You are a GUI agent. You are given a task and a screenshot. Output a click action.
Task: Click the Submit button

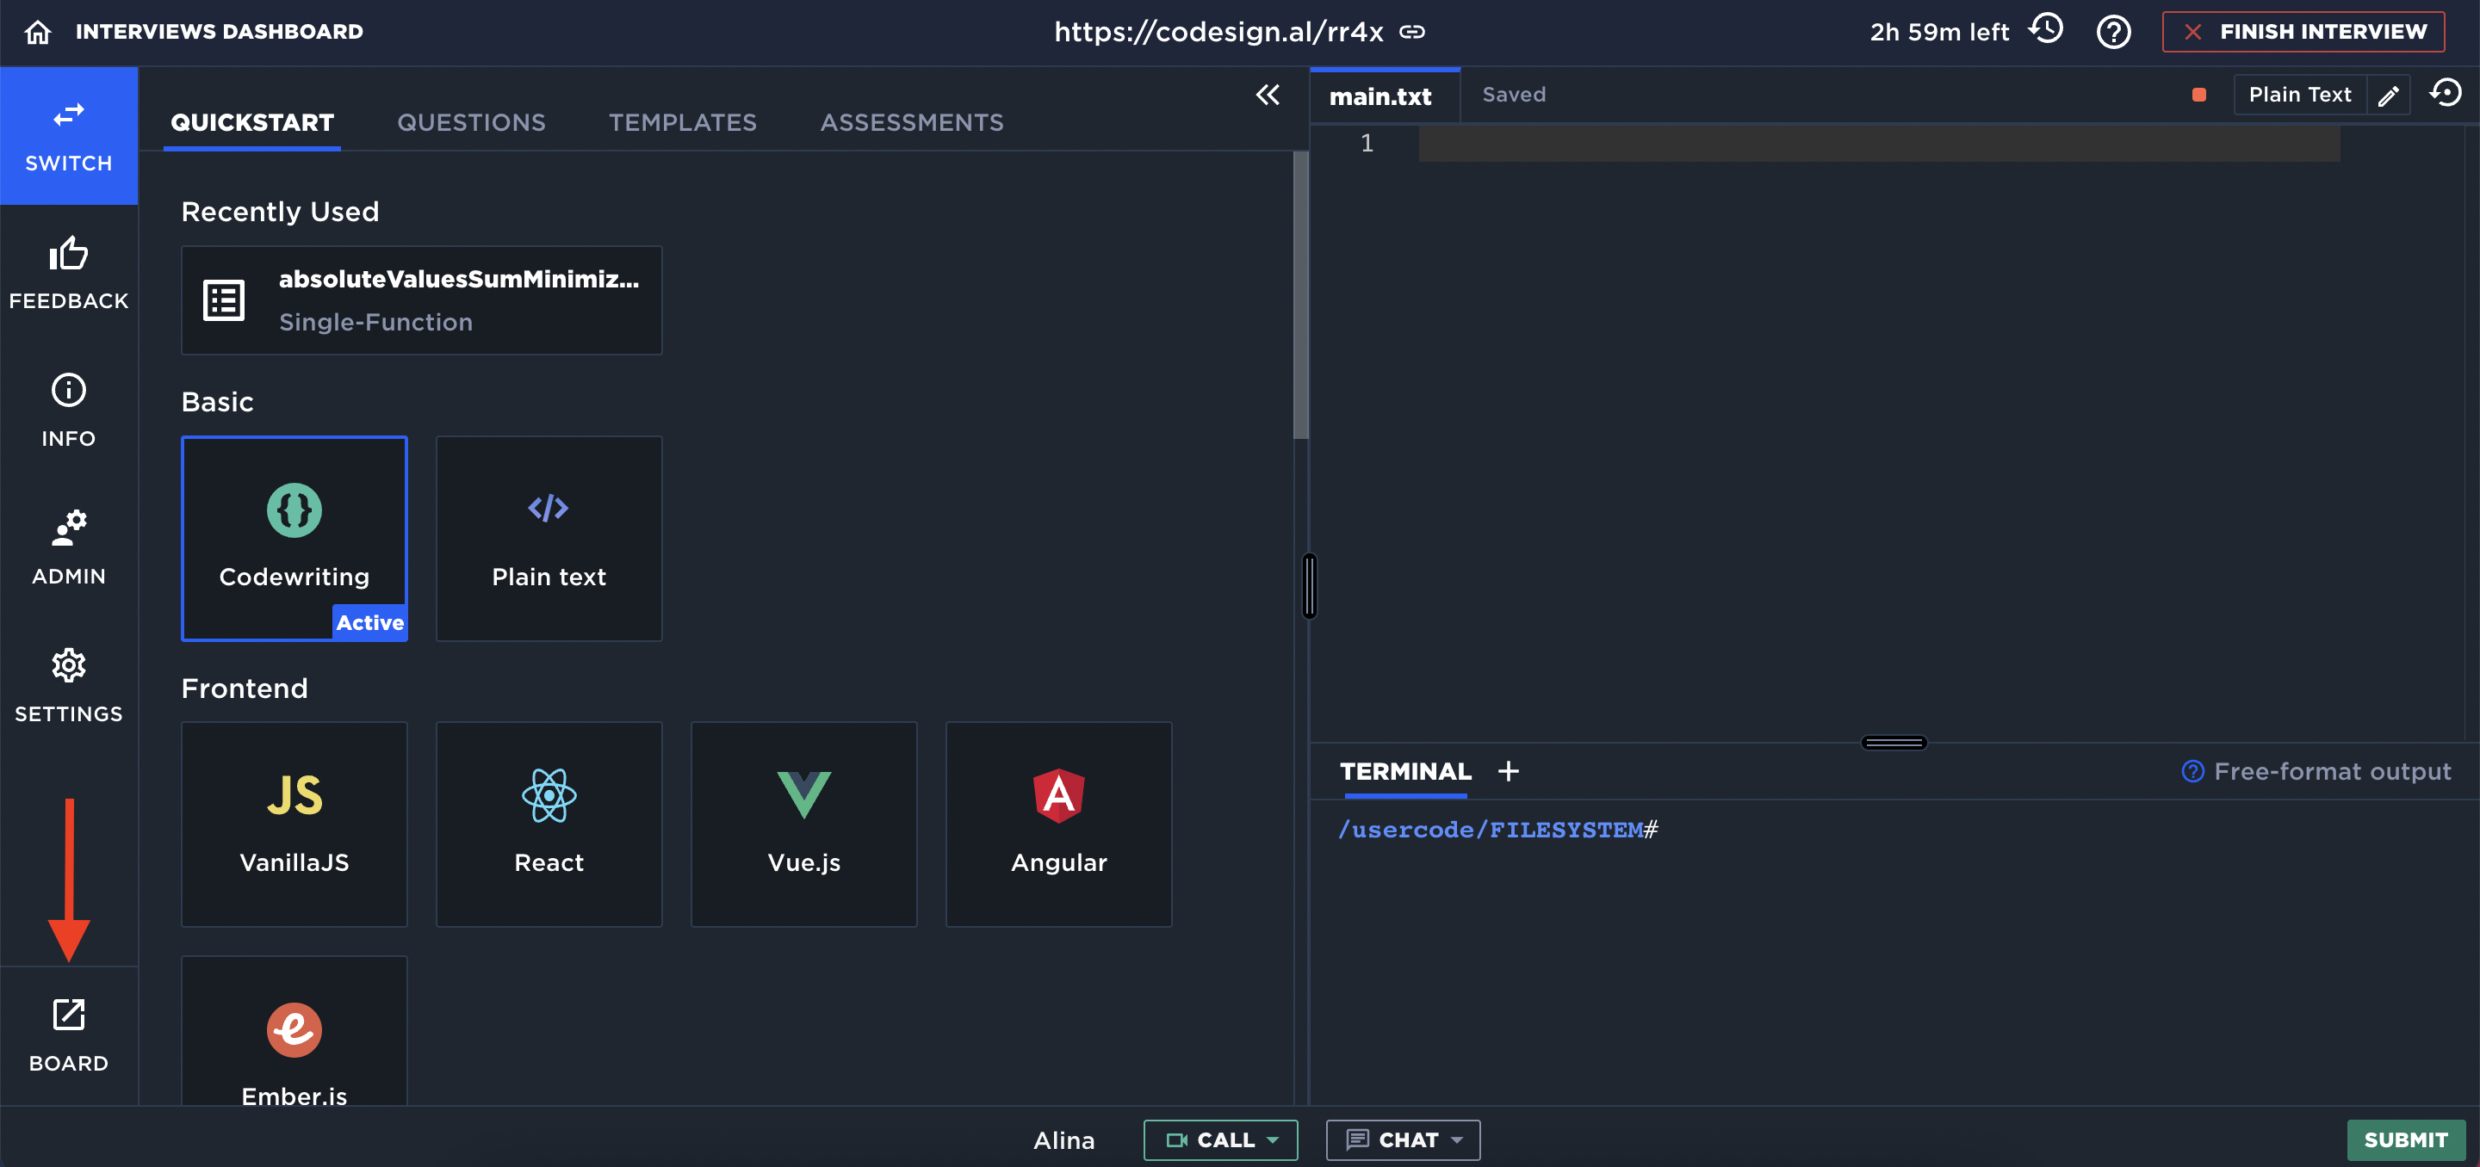pyautogui.click(x=2406, y=1139)
